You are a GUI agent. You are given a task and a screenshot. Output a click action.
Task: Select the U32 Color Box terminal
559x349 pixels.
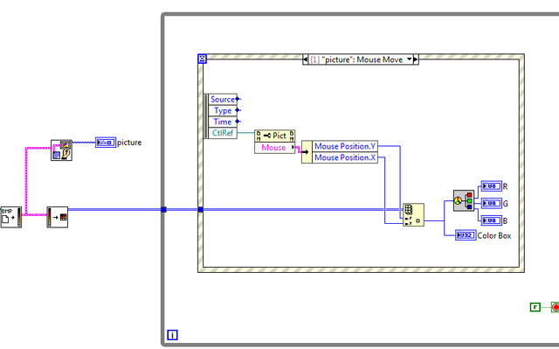point(466,234)
